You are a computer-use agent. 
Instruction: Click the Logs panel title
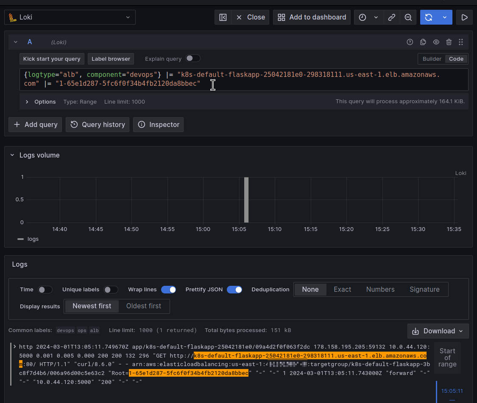[20, 265]
